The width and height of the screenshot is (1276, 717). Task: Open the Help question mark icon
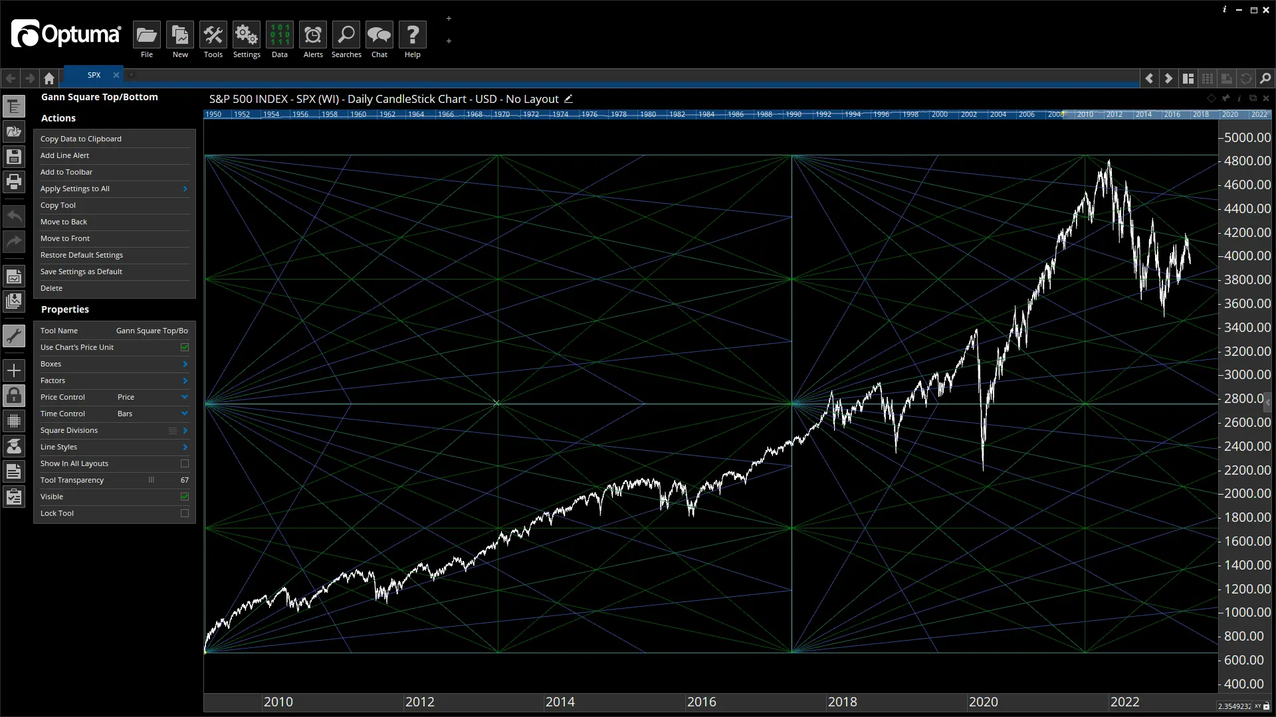coord(413,35)
